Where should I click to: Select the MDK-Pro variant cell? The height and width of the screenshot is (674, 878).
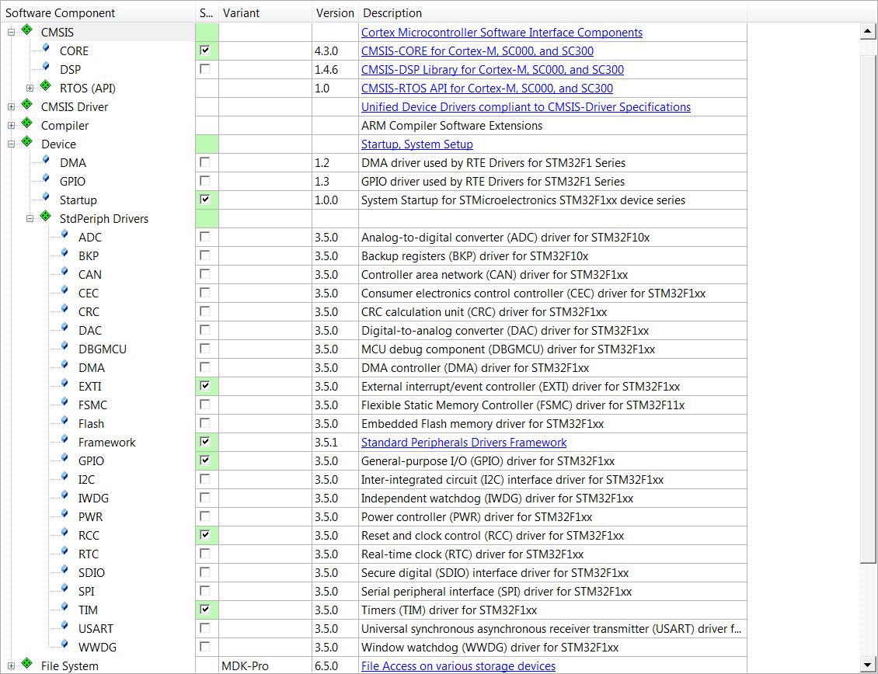266,666
